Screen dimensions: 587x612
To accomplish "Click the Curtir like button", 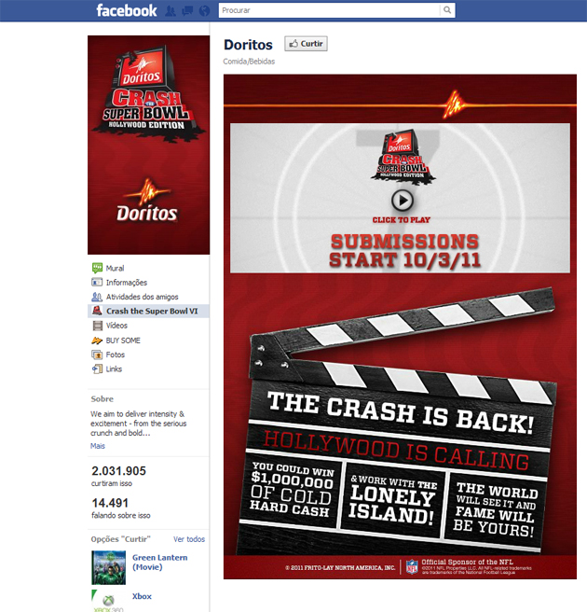I will 306,44.
